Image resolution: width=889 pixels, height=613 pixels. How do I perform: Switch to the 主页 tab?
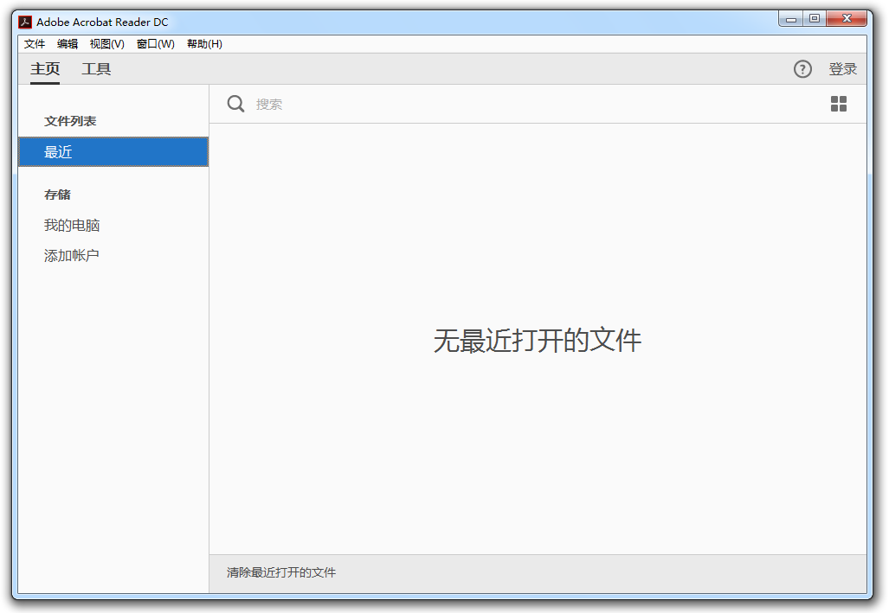coord(45,69)
